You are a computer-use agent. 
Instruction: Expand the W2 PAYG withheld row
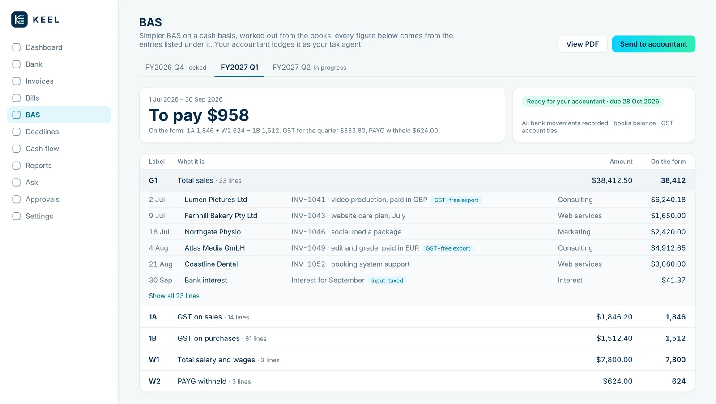click(x=417, y=381)
